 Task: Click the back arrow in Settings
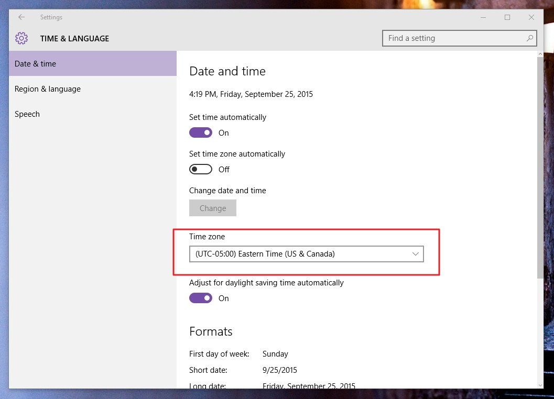click(21, 17)
